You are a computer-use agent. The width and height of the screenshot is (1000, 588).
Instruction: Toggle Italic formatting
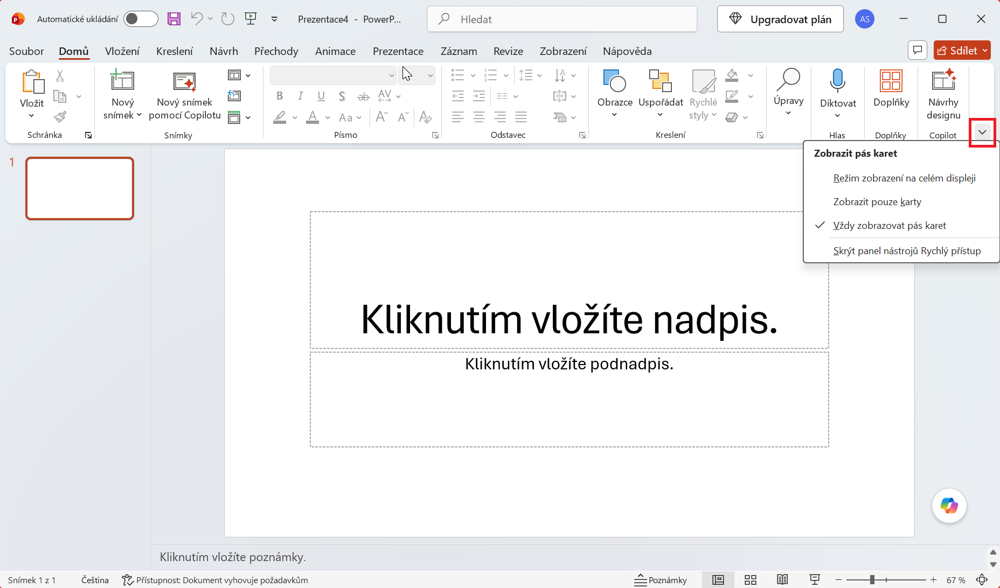click(301, 96)
